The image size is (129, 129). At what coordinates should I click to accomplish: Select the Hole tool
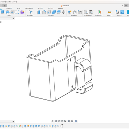[12, 12]
